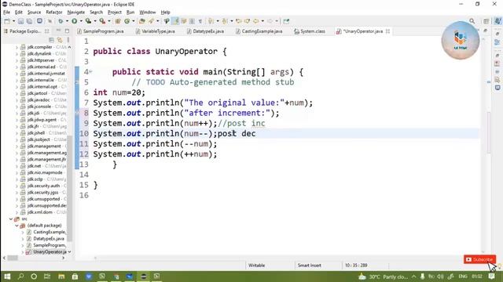503x282 pixels.
Task: Close the UnaryOperator.java editor tab
Action: point(387,31)
